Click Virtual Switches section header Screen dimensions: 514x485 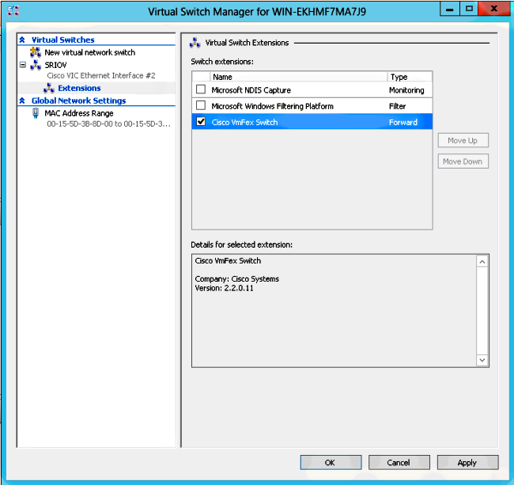tap(63, 40)
